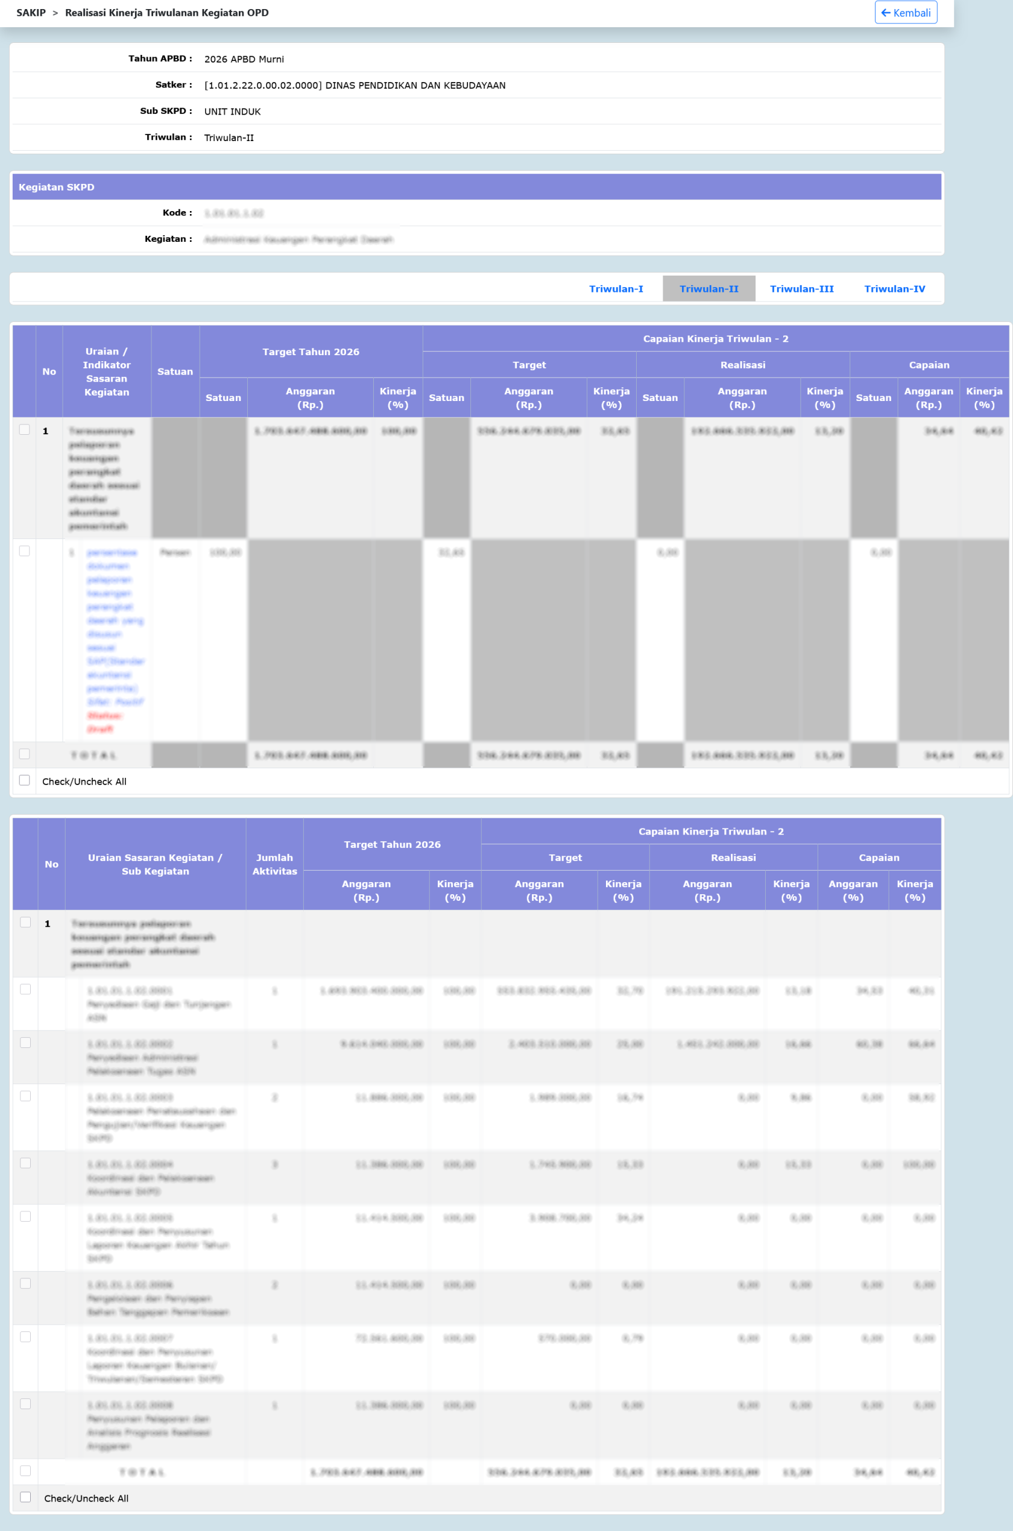This screenshot has width=1013, height=1531.
Task: Click the Kegiatan SKPD panel header
Action: [x=477, y=187]
